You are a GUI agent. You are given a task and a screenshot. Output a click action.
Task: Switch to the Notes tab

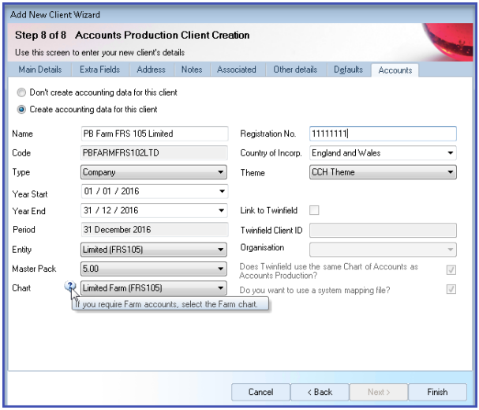point(192,70)
